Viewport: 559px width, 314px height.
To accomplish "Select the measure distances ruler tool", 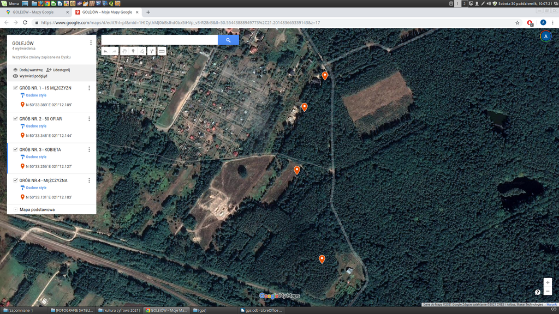I will tap(162, 51).
